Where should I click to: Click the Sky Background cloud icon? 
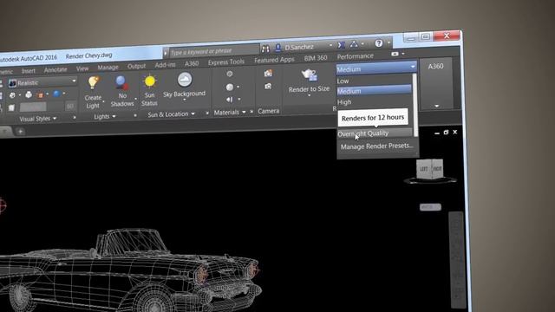[x=185, y=80]
